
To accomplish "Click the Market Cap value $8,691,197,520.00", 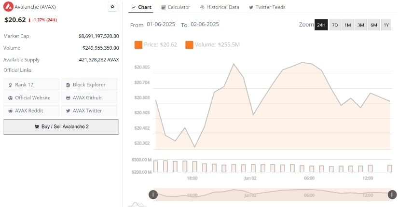I will click(99, 36).
